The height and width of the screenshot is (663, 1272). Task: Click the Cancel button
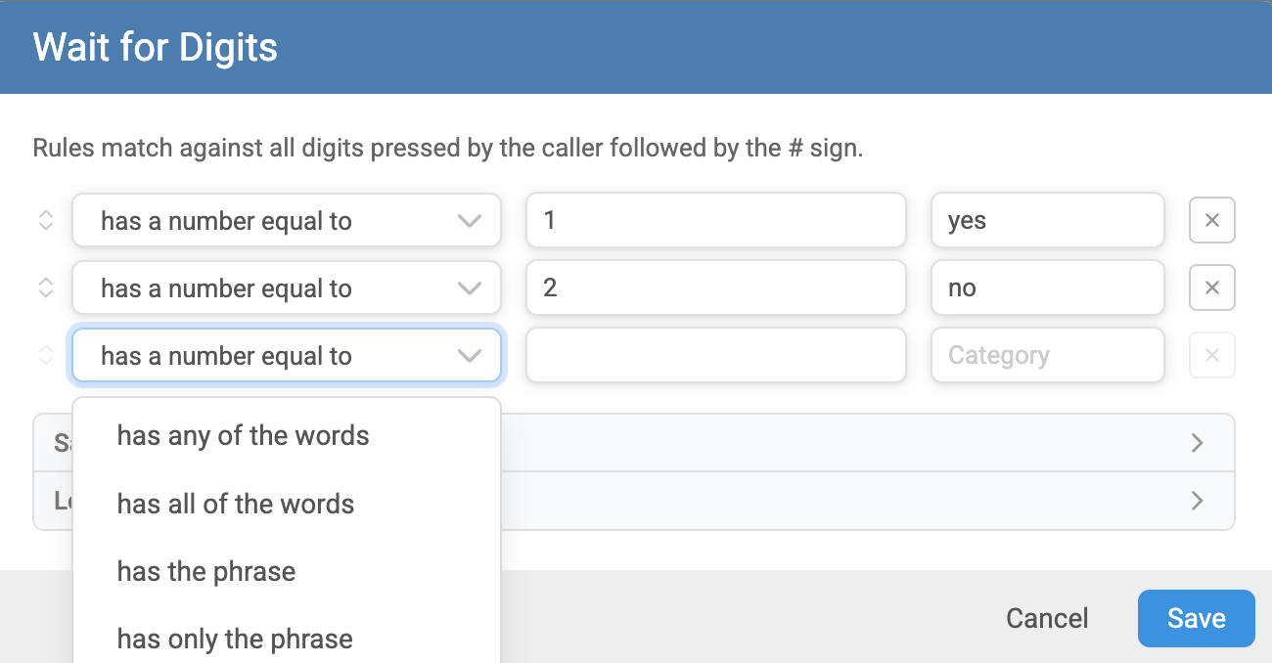click(1047, 618)
